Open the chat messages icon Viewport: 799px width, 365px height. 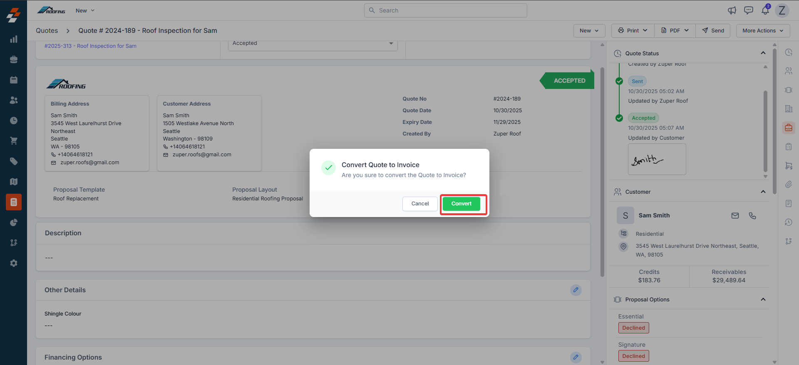749,10
